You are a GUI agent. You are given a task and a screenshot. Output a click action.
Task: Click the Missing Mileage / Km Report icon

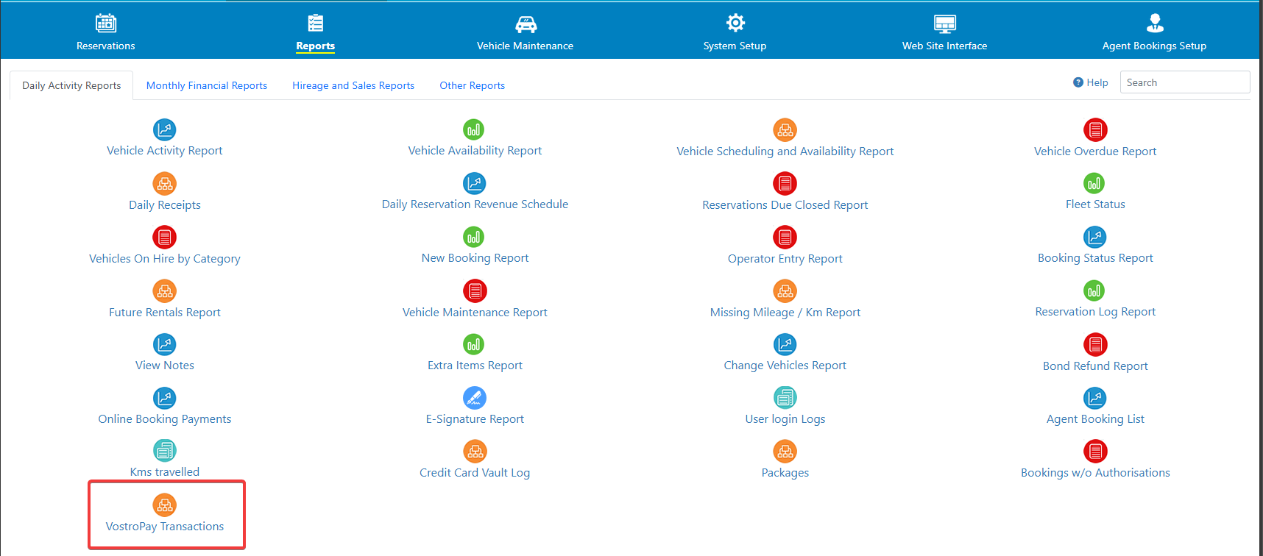tap(785, 291)
